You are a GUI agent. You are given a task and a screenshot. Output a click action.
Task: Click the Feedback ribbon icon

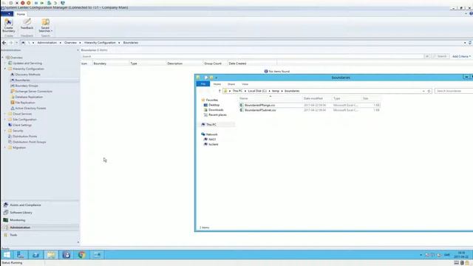click(27, 24)
